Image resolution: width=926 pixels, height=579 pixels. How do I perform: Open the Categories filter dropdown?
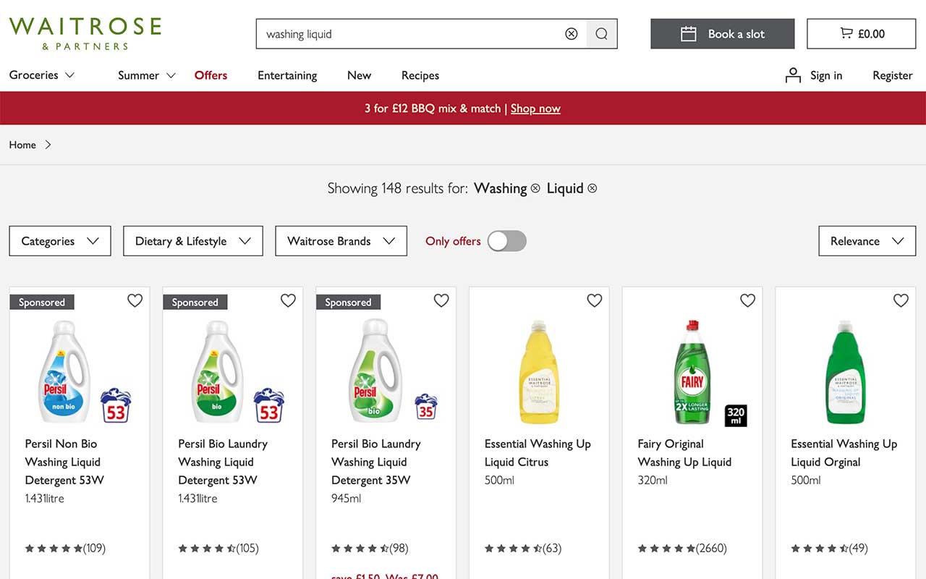pos(60,241)
